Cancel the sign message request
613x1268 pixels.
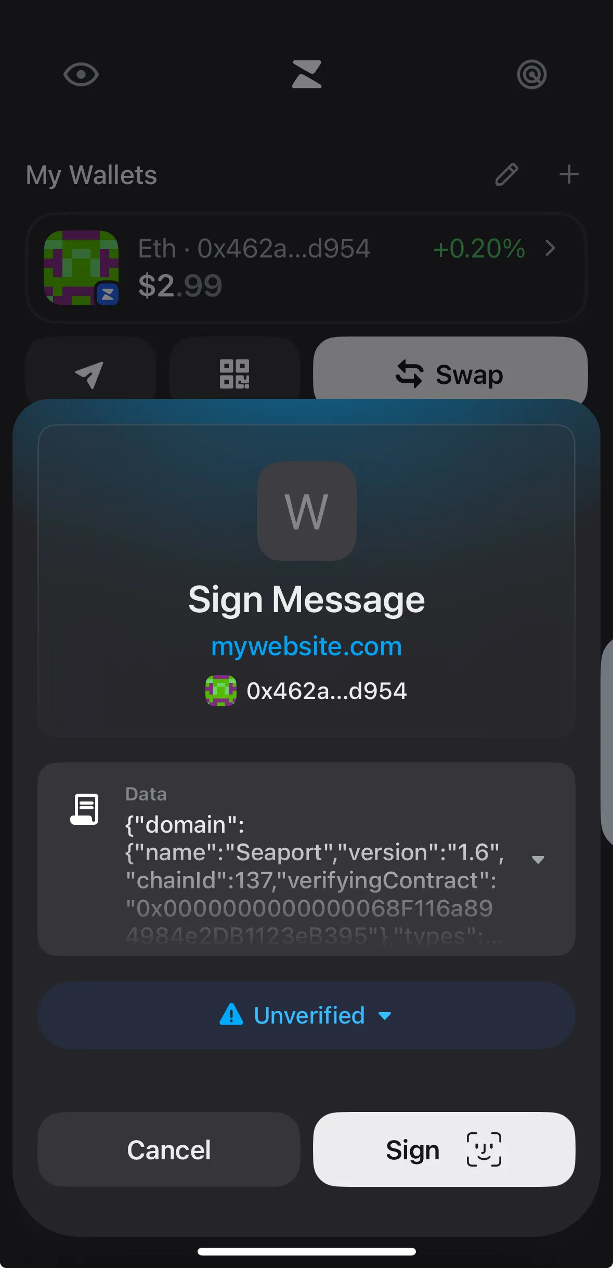(169, 1149)
